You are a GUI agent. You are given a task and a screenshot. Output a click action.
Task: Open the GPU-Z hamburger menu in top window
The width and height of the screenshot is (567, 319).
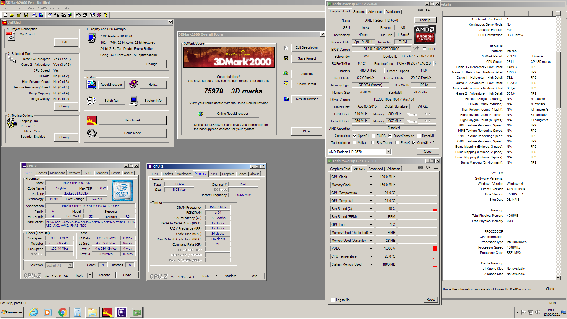click(435, 10)
